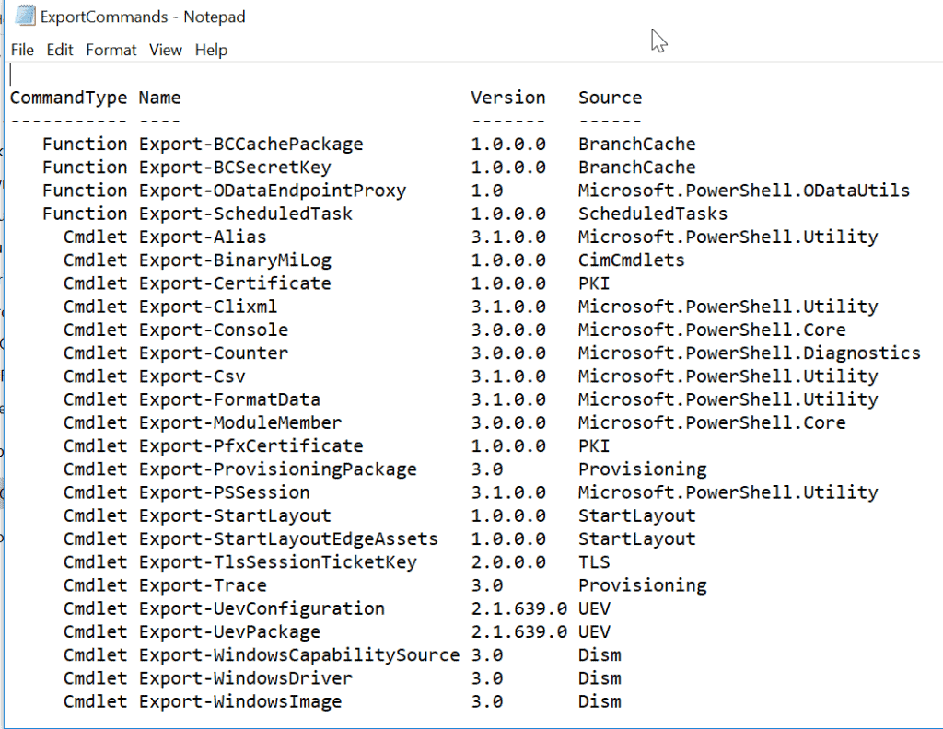Click the Export-PfxCertificate command name
943x729 pixels.
(x=250, y=445)
